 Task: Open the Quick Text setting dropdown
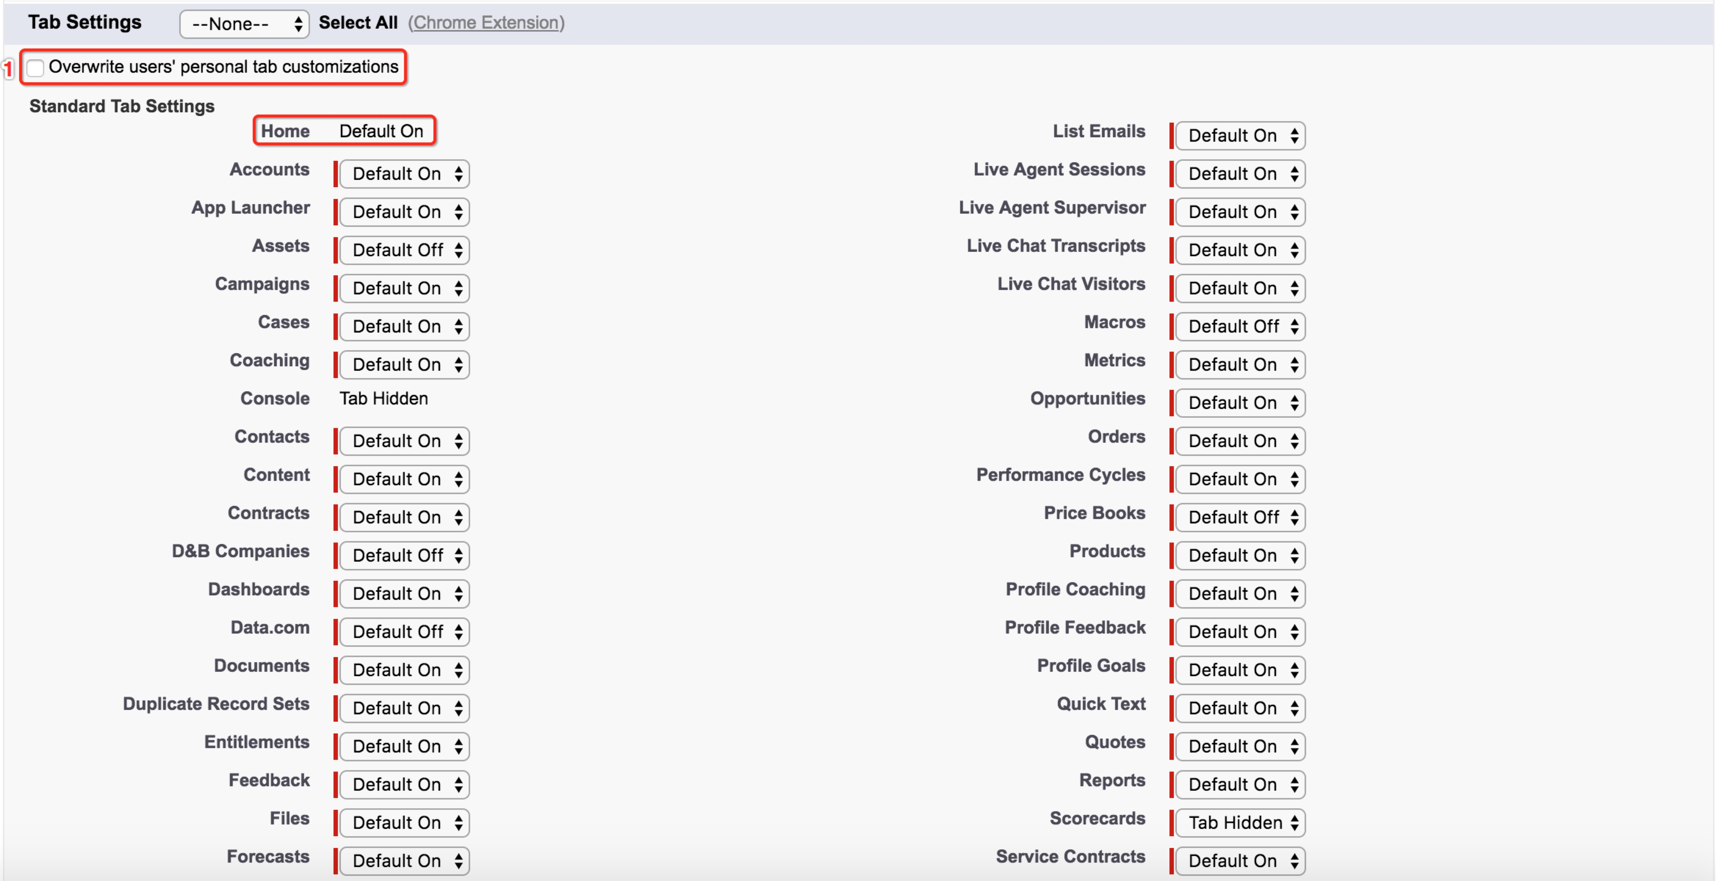[x=1240, y=708]
